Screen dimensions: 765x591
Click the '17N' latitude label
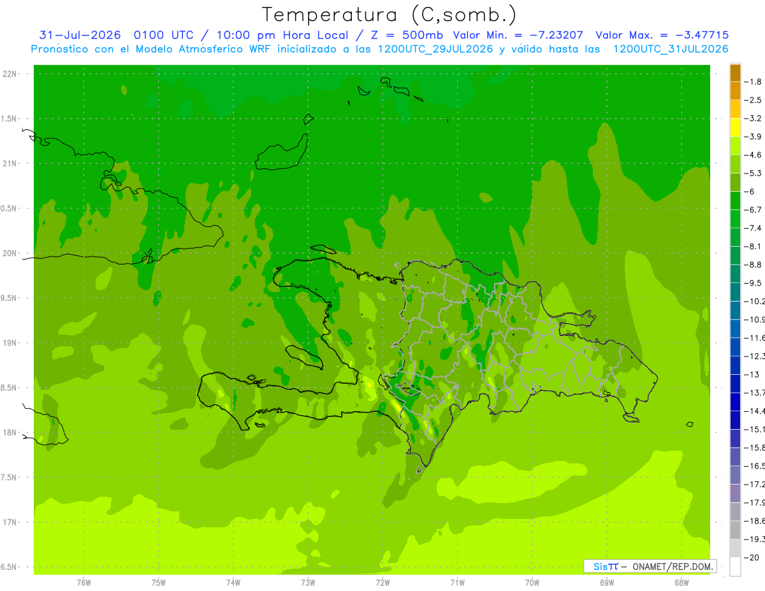(x=10, y=522)
